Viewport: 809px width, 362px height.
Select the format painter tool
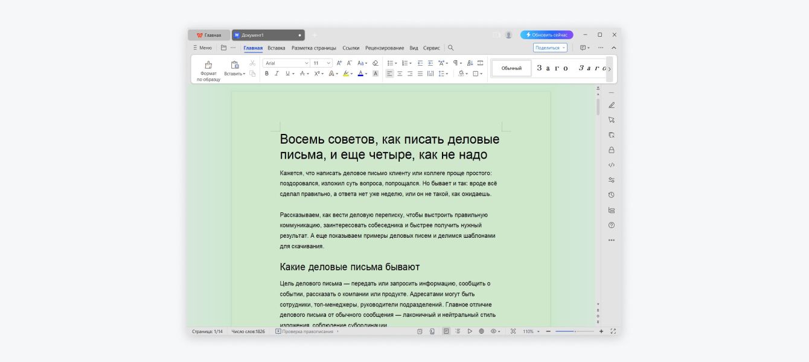click(207, 68)
